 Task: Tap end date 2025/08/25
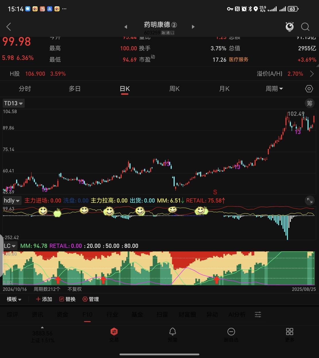coord(304,289)
